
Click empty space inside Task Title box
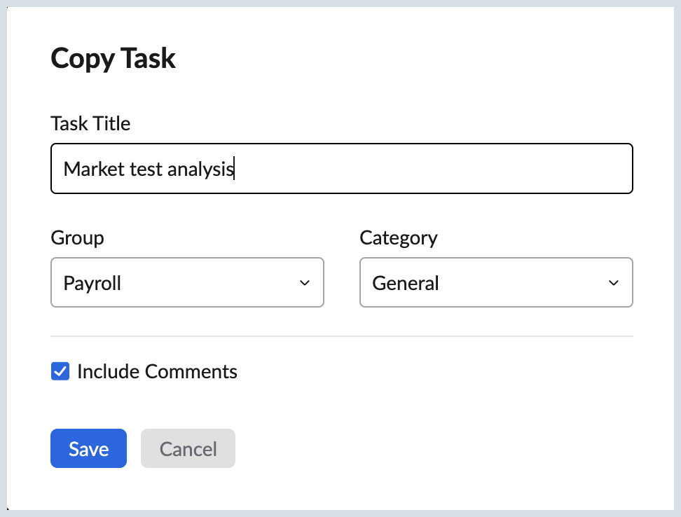click(x=434, y=168)
